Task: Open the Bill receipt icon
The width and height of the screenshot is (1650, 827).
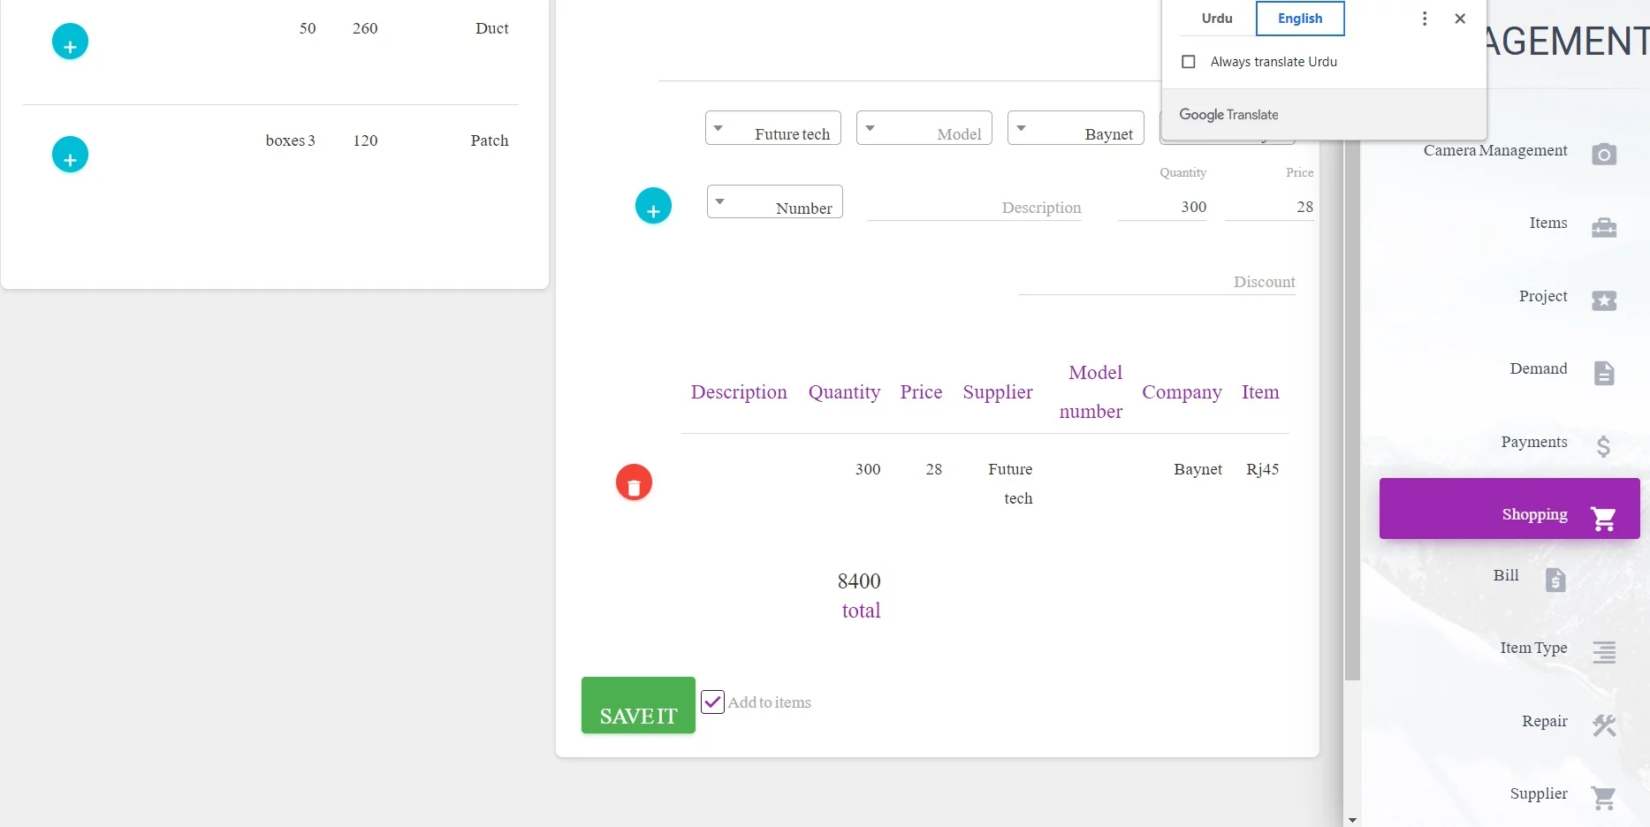Action: tap(1555, 580)
